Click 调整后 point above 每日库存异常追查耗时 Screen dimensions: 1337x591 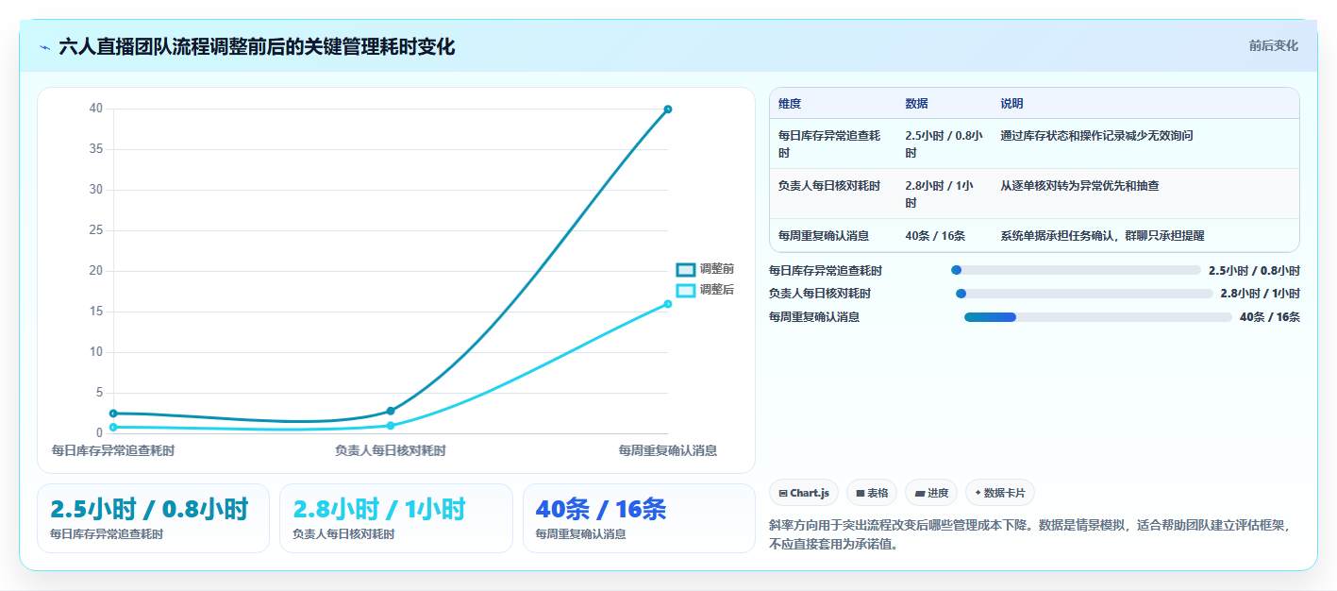coord(113,427)
